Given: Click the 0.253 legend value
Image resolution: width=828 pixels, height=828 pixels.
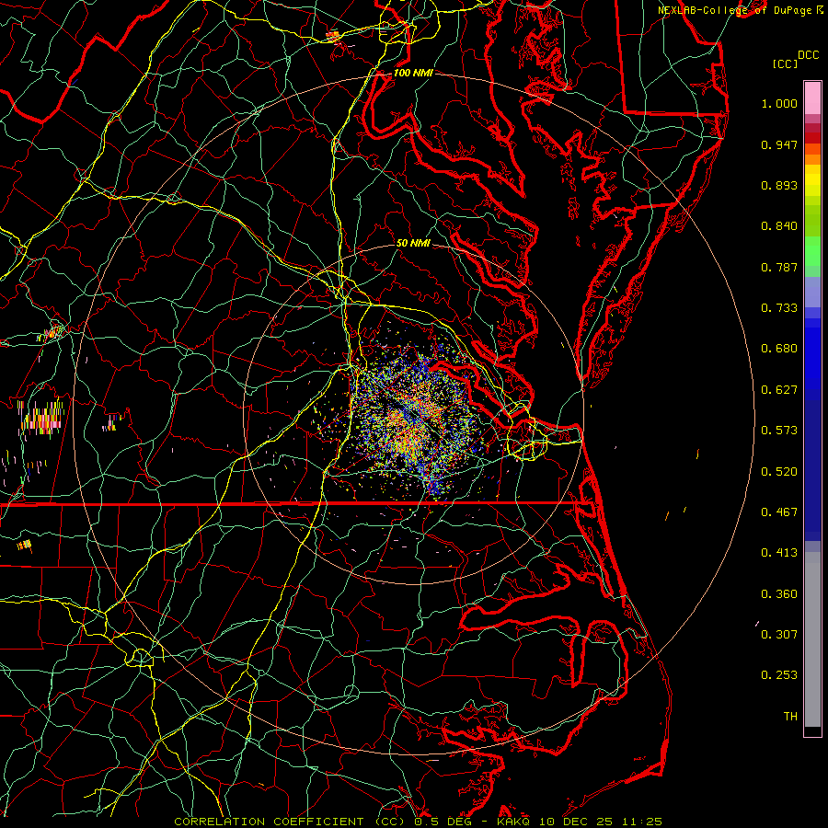Looking at the screenshot, I should tap(779, 675).
